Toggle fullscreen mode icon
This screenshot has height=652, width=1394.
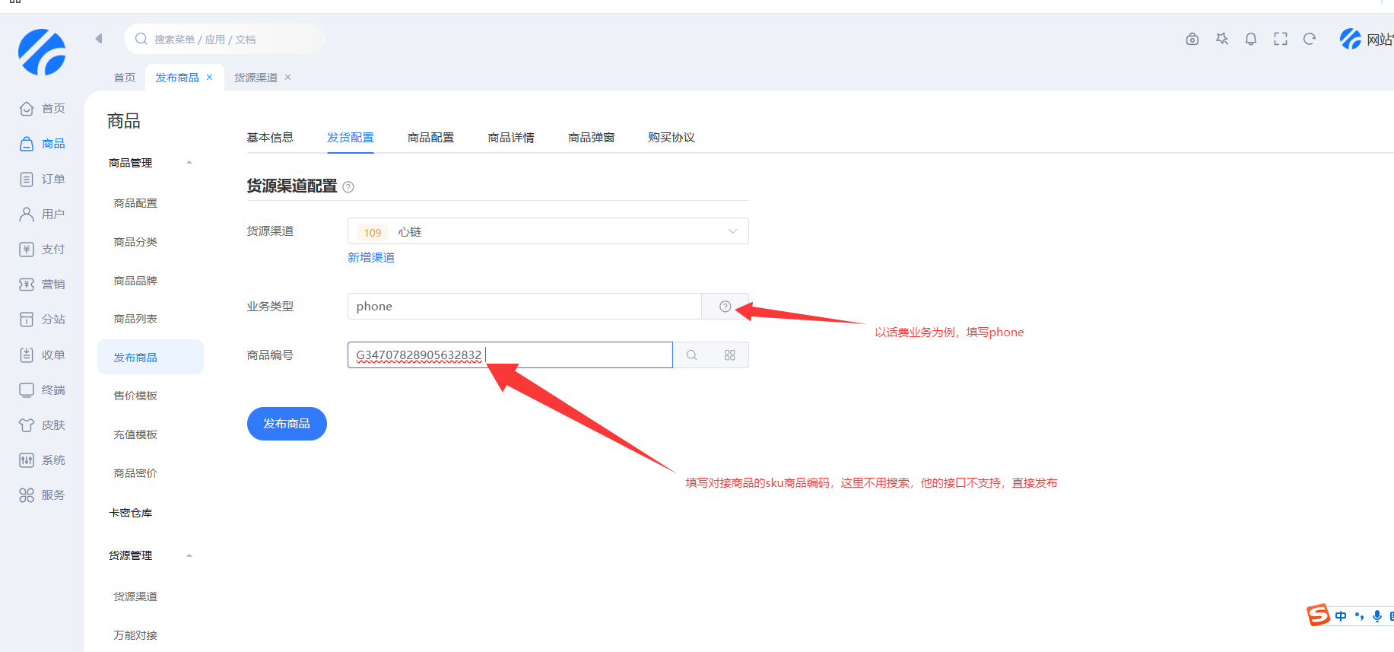point(1280,39)
